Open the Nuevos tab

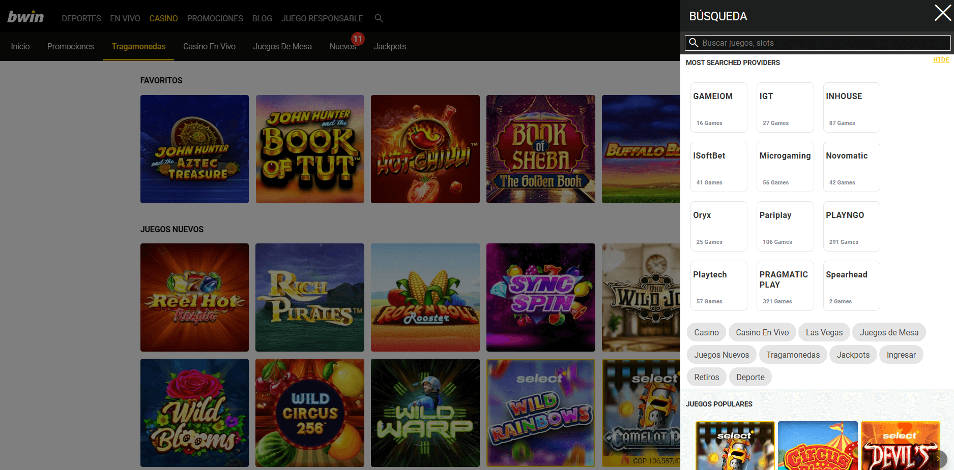[342, 46]
